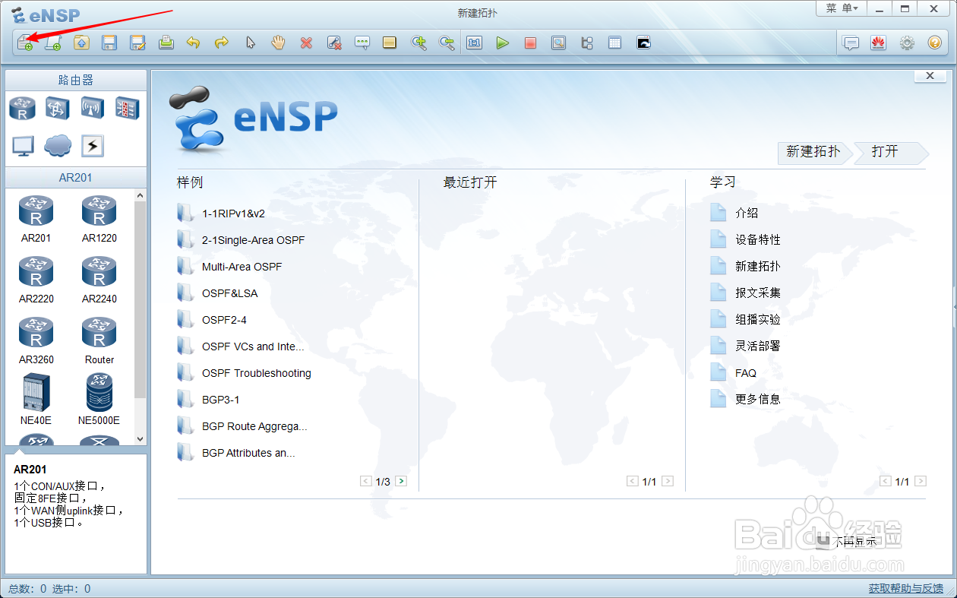
Task: Click the 新建拓扑 tab button
Action: pos(813,152)
